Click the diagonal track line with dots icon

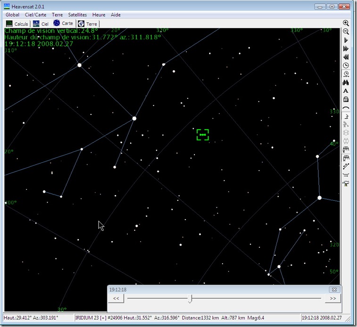pyautogui.click(x=346, y=166)
